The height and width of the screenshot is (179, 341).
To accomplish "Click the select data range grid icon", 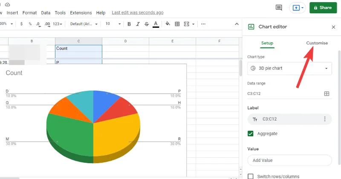I will (327, 94).
